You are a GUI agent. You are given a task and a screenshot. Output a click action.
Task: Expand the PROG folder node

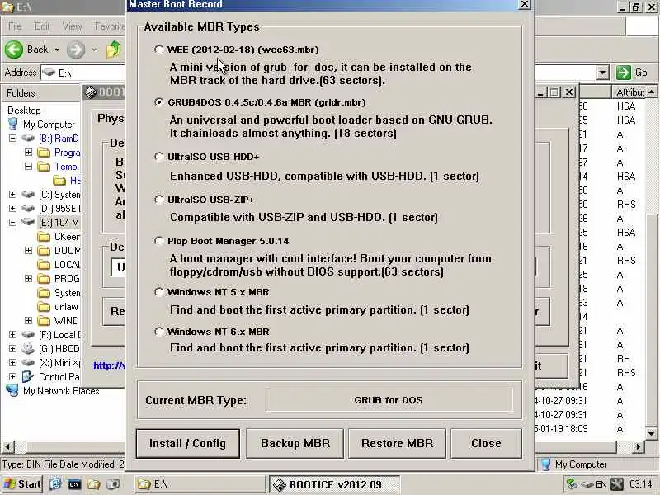(28, 278)
